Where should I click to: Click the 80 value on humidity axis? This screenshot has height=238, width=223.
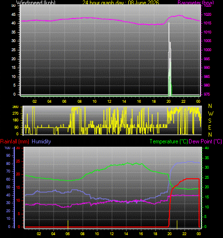point(8,163)
